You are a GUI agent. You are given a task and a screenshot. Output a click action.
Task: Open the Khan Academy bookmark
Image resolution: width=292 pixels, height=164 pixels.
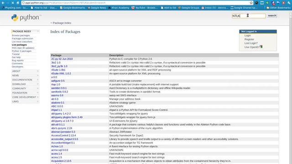point(119,8)
